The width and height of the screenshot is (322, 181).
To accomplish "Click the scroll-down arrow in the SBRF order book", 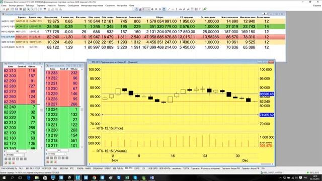I will point(82,147).
